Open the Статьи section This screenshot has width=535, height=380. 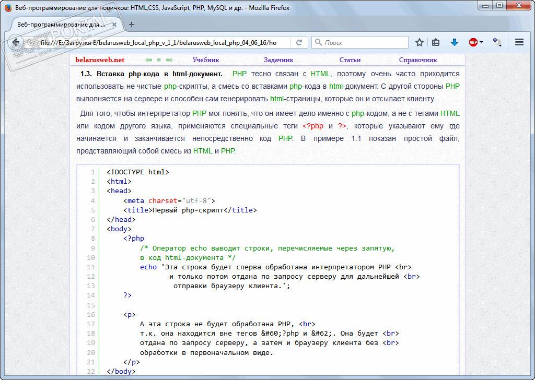[350, 60]
